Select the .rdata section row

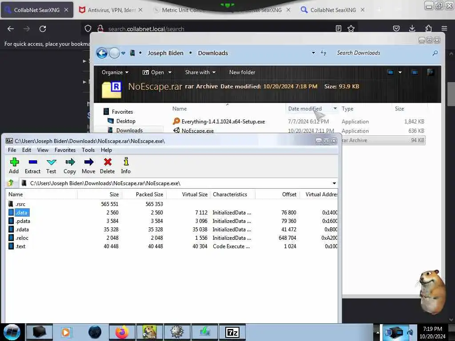171,230
